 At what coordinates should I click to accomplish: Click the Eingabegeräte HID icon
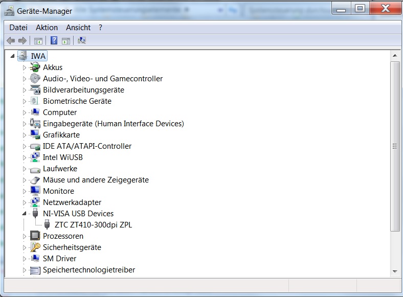tap(35, 123)
